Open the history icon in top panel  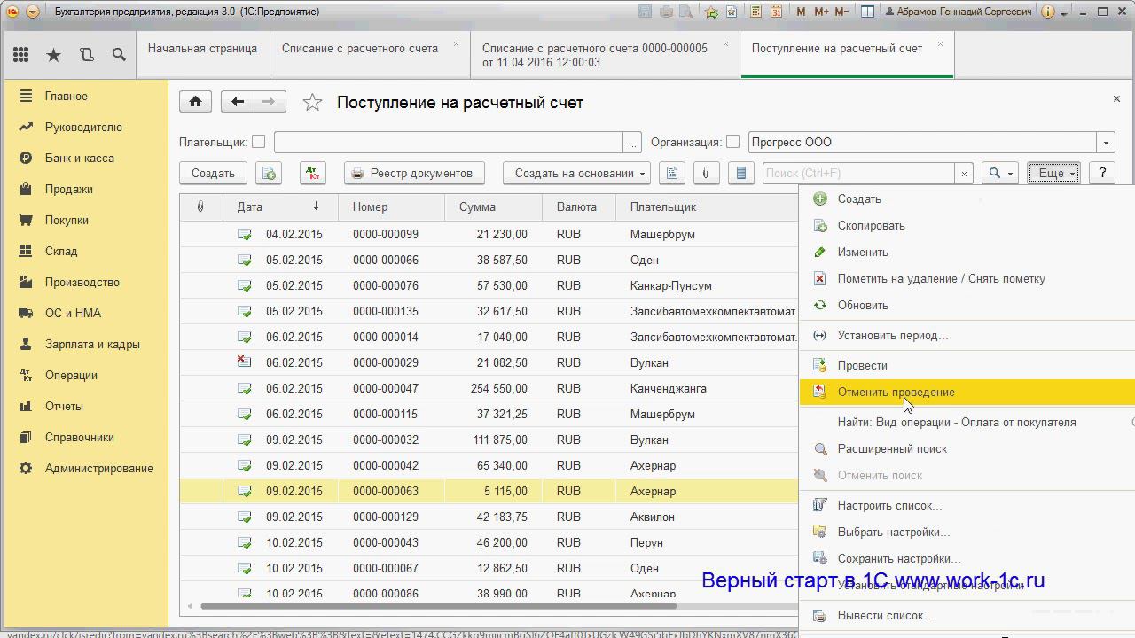coord(86,55)
